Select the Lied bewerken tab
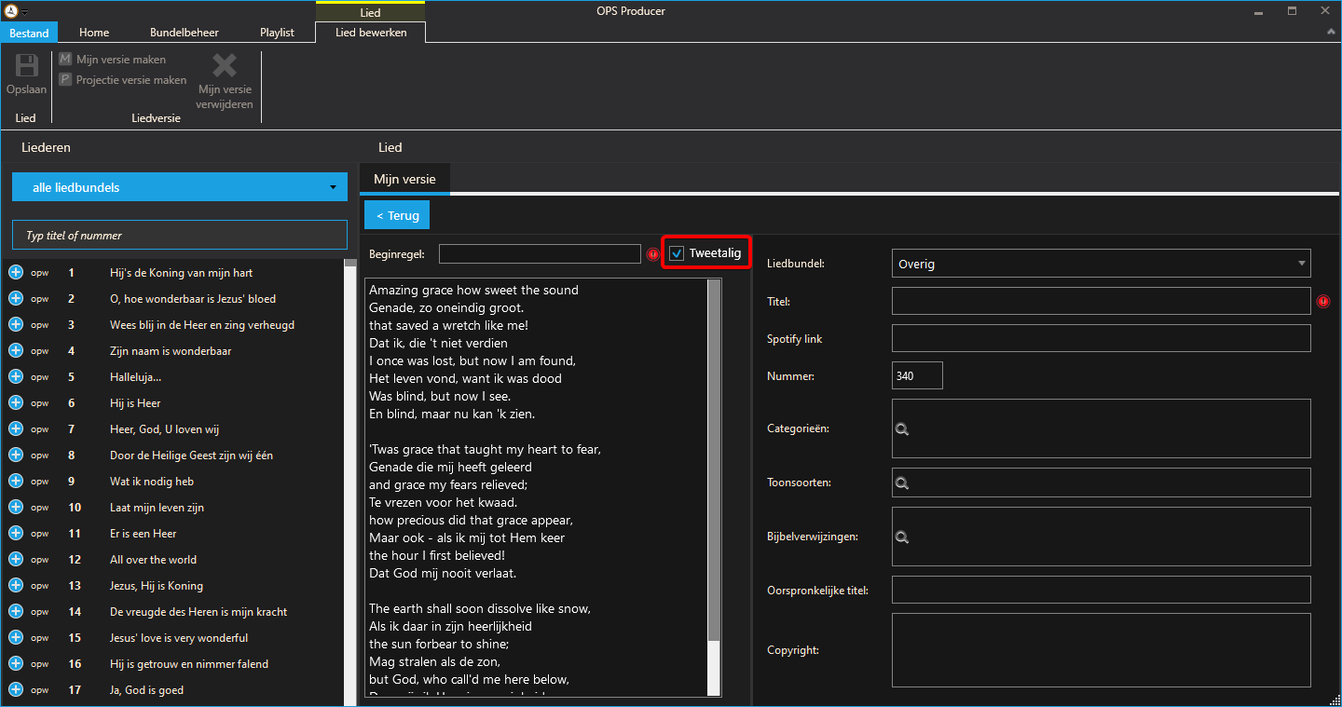 pyautogui.click(x=371, y=33)
